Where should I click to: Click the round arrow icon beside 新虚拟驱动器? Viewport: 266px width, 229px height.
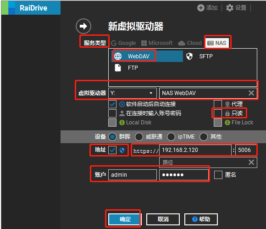83,26
